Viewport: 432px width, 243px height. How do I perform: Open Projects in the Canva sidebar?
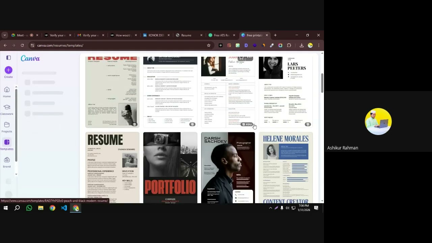pos(7,127)
